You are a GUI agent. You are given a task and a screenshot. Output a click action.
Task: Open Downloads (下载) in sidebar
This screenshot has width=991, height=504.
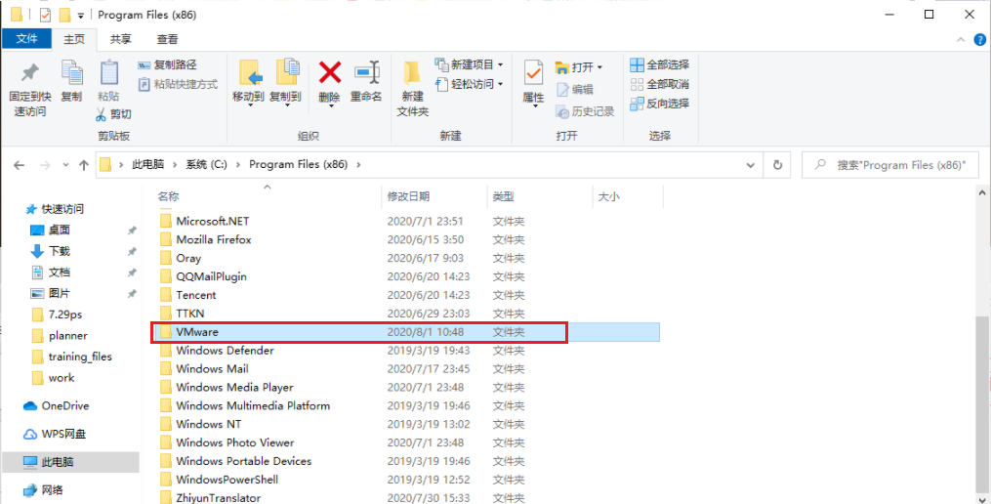tap(51, 251)
